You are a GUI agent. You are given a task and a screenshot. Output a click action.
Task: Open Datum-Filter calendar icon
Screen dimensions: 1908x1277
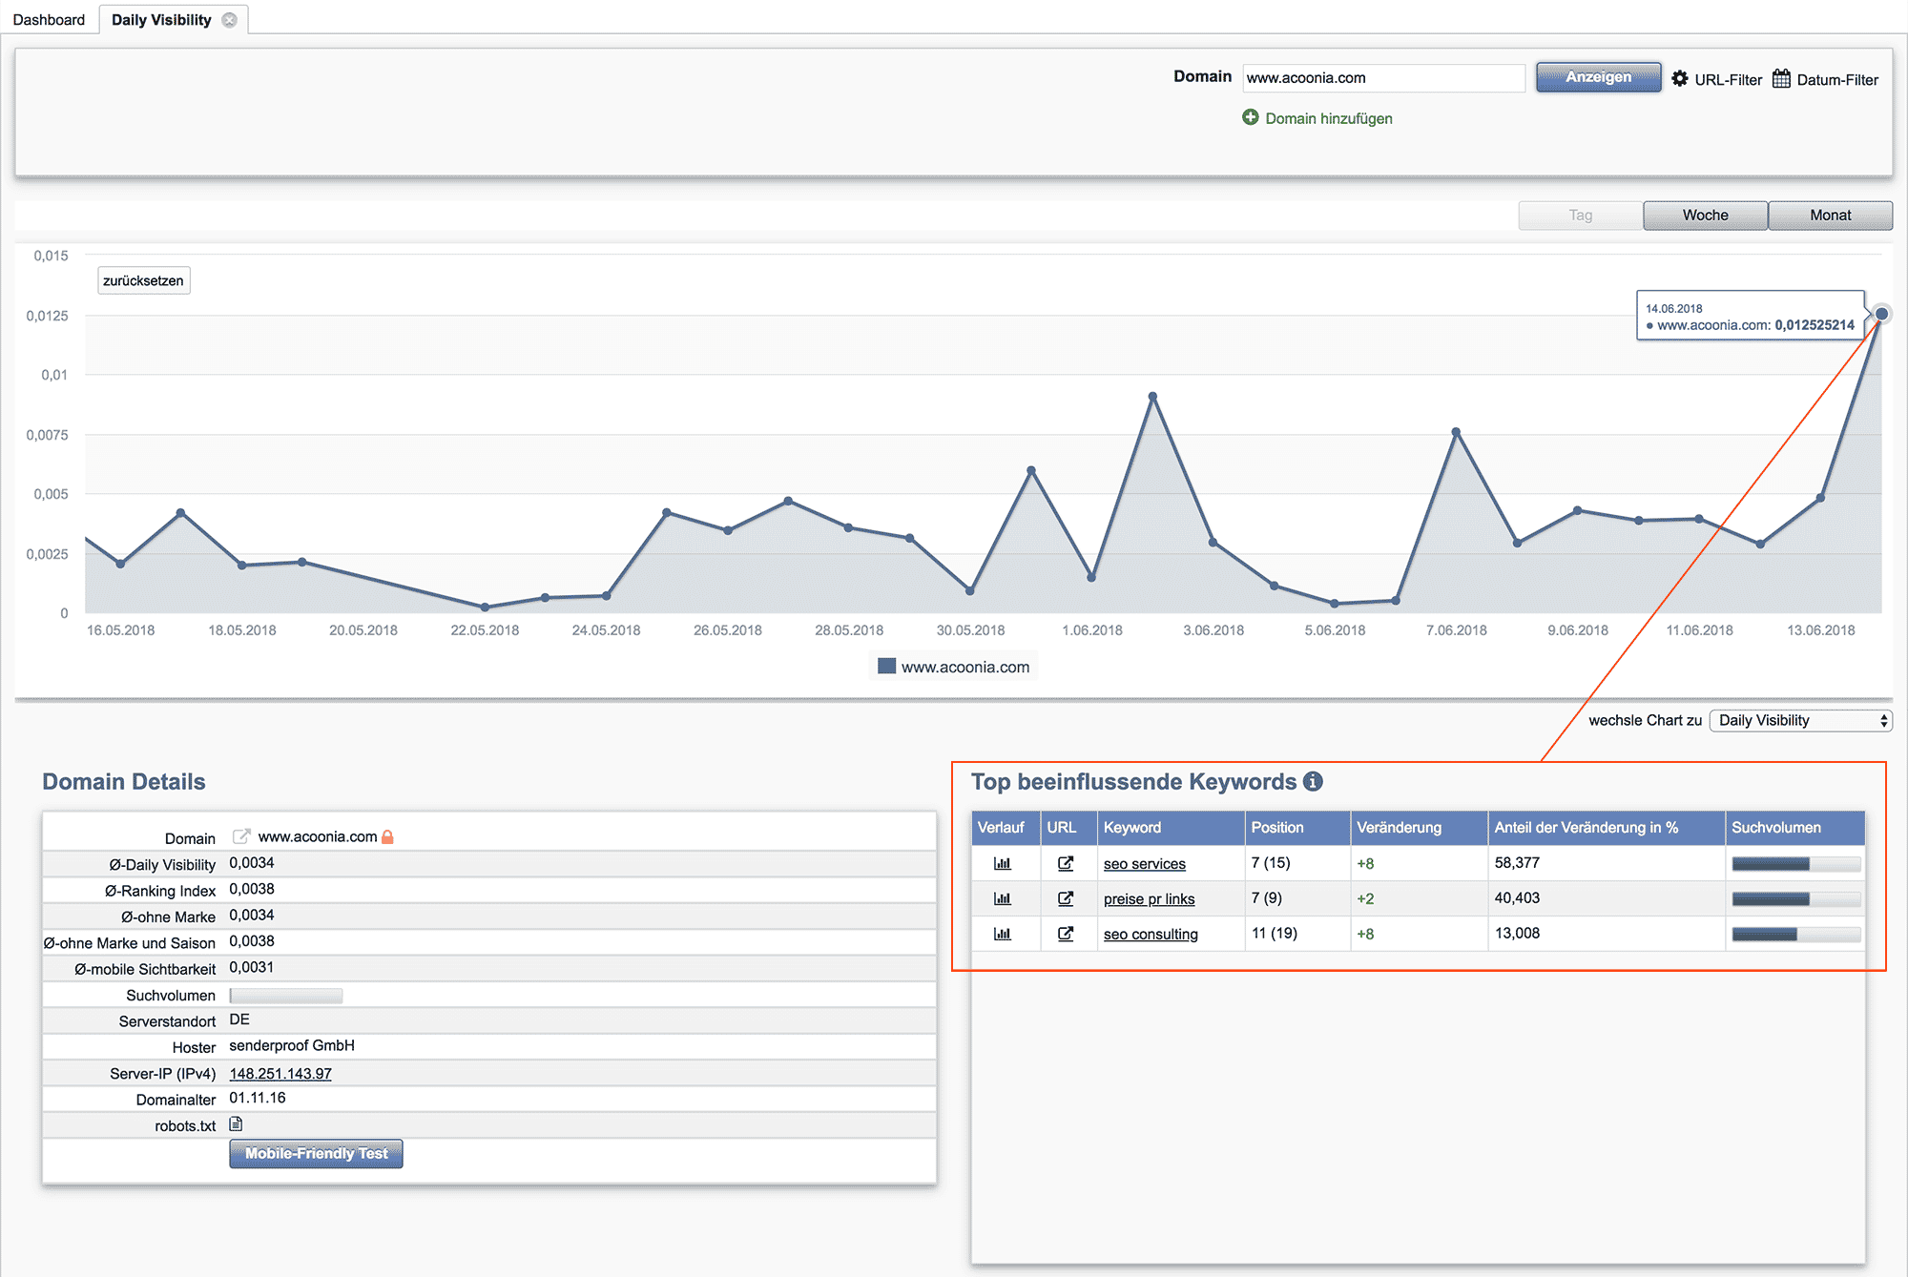click(x=1781, y=79)
